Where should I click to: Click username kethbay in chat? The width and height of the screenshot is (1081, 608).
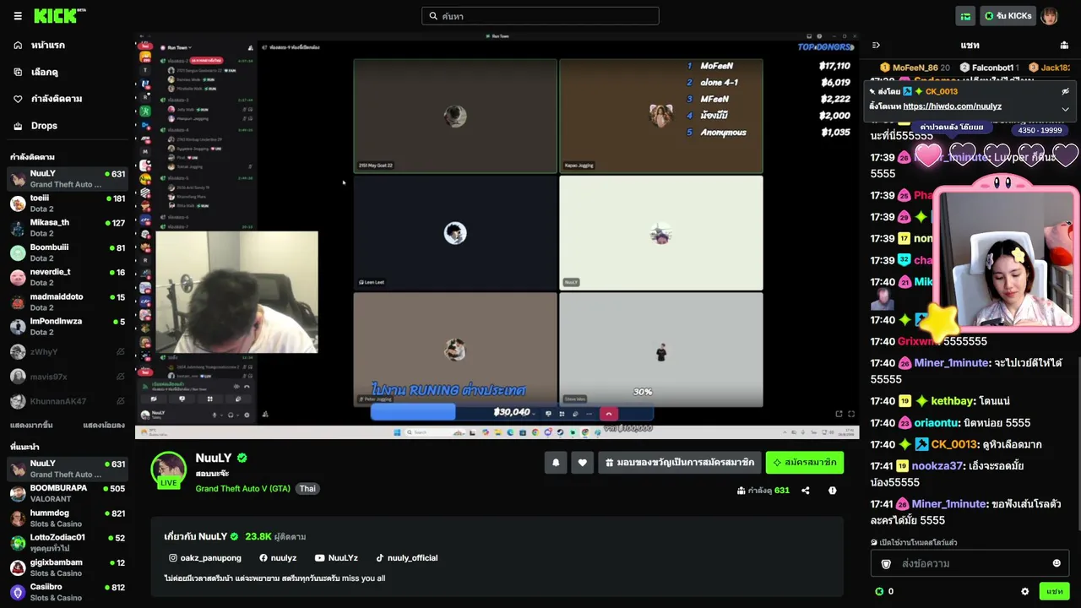click(953, 401)
